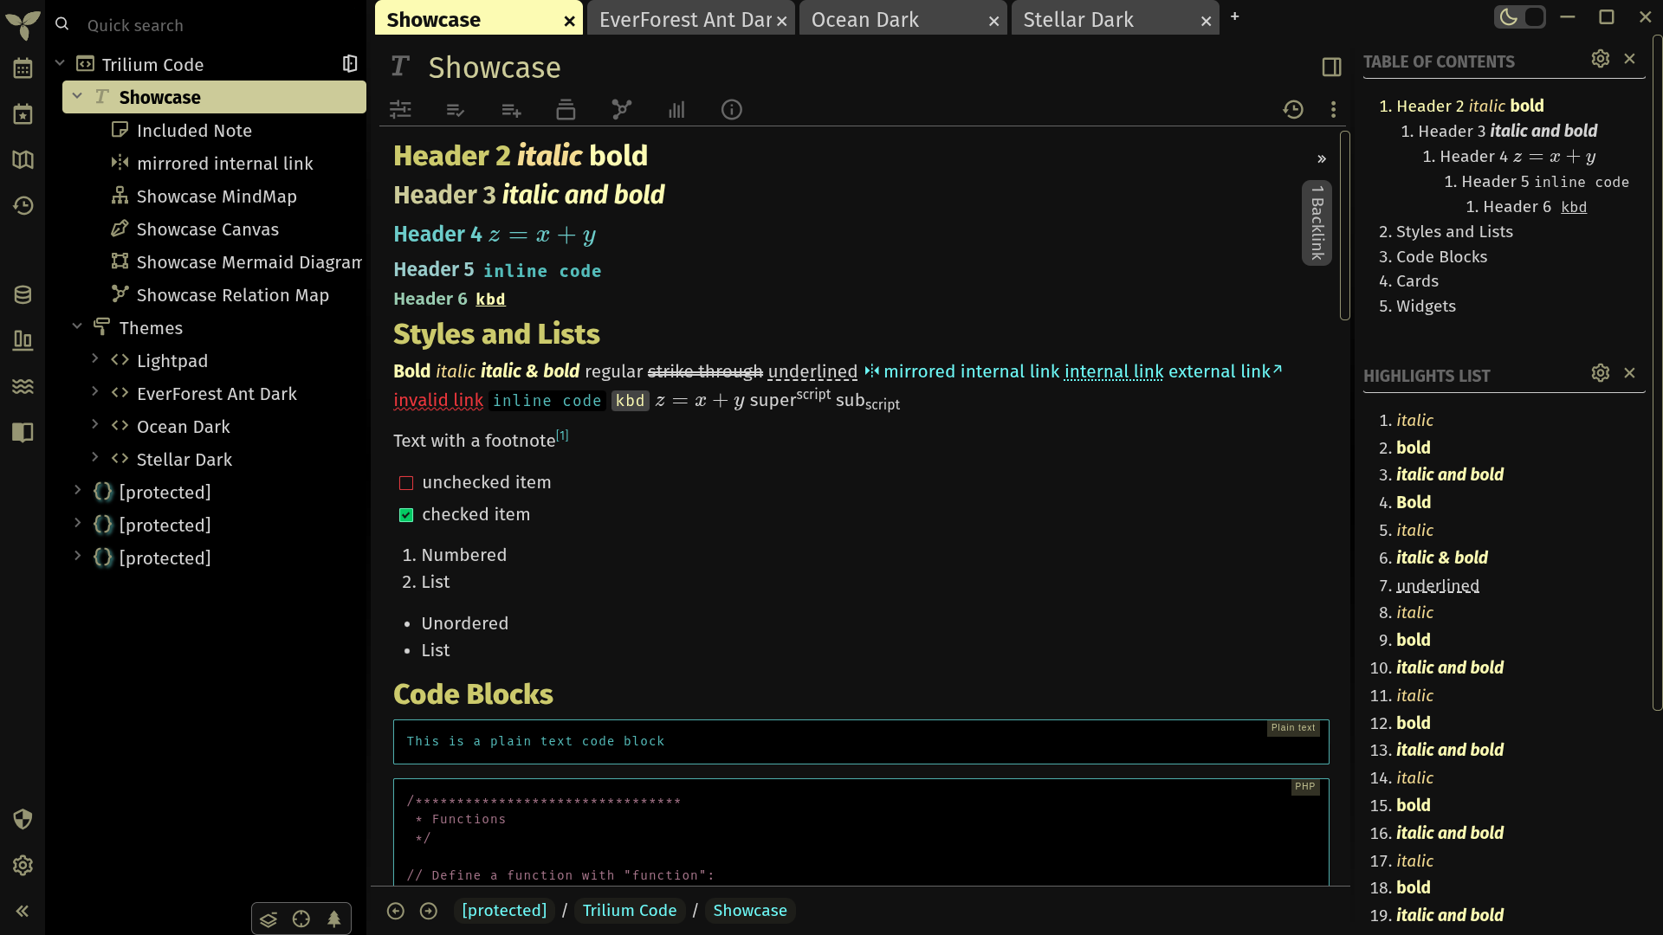Open a new tab with plus button
This screenshot has width=1663, height=935.
coord(1235,16)
